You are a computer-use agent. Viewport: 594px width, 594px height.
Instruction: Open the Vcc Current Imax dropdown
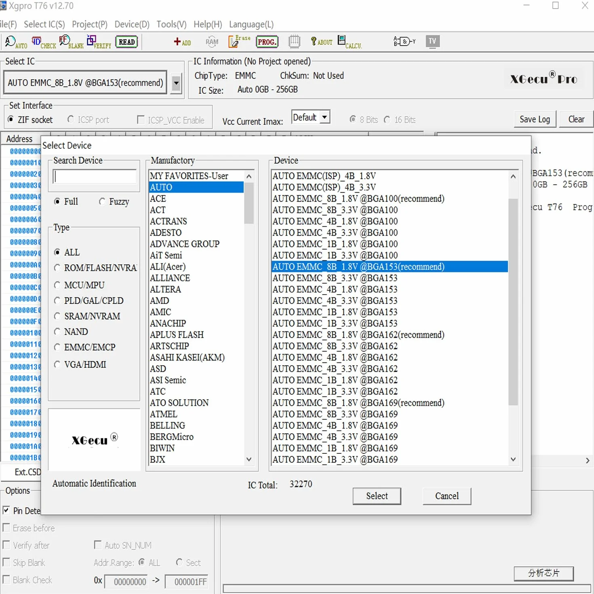click(324, 117)
